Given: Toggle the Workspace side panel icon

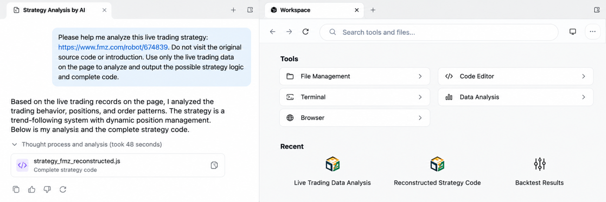Looking at the screenshot, I should pos(597,10).
